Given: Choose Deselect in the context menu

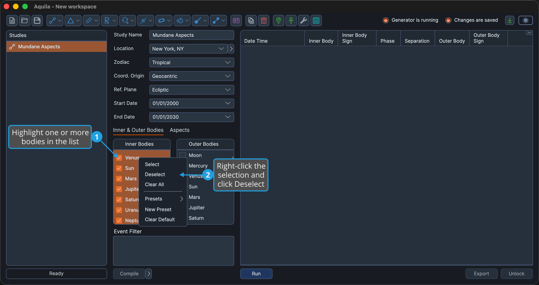Looking at the screenshot, I should [x=155, y=174].
